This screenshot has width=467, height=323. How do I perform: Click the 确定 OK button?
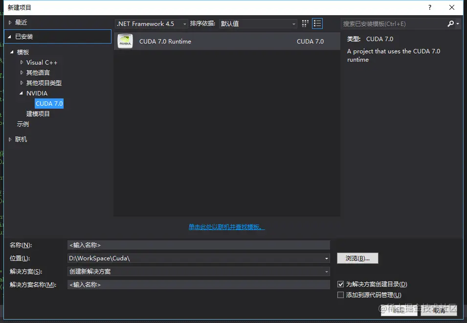coord(399,310)
